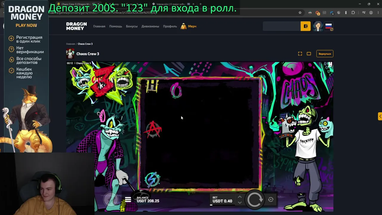The height and width of the screenshot is (215, 382).
Task: Switch the game to theater view
Action: pyautogui.click(x=309, y=54)
